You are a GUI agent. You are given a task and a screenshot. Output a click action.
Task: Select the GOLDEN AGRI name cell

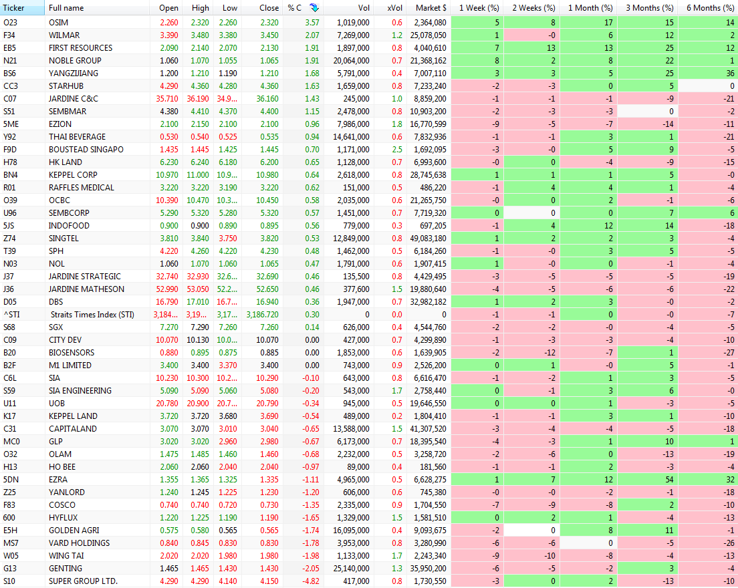point(75,530)
